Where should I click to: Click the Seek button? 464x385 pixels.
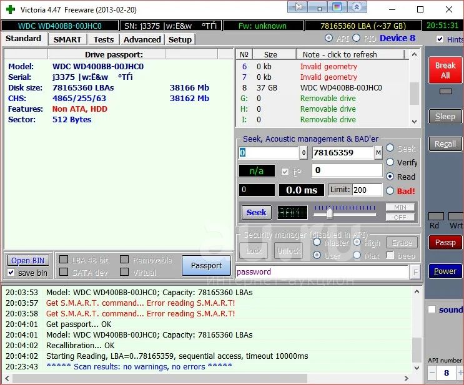click(256, 213)
